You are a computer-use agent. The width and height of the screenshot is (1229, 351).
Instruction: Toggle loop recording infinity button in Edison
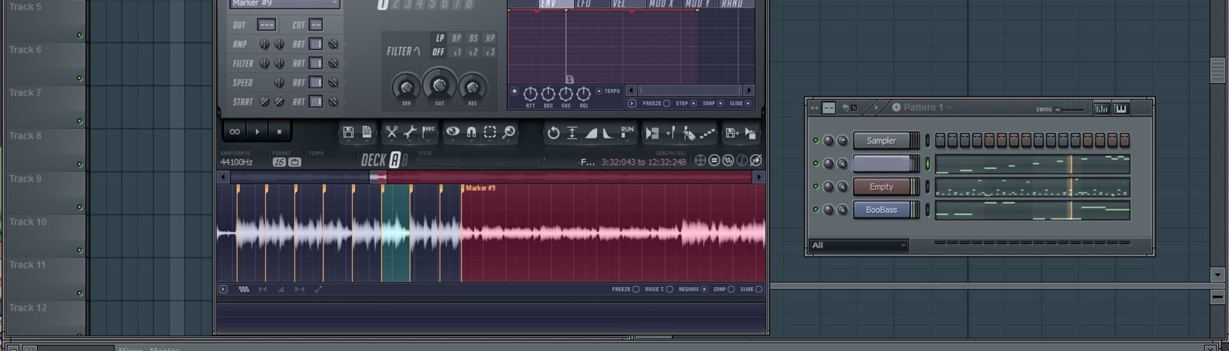(235, 132)
